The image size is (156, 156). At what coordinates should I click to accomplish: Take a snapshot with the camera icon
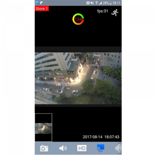(44, 148)
